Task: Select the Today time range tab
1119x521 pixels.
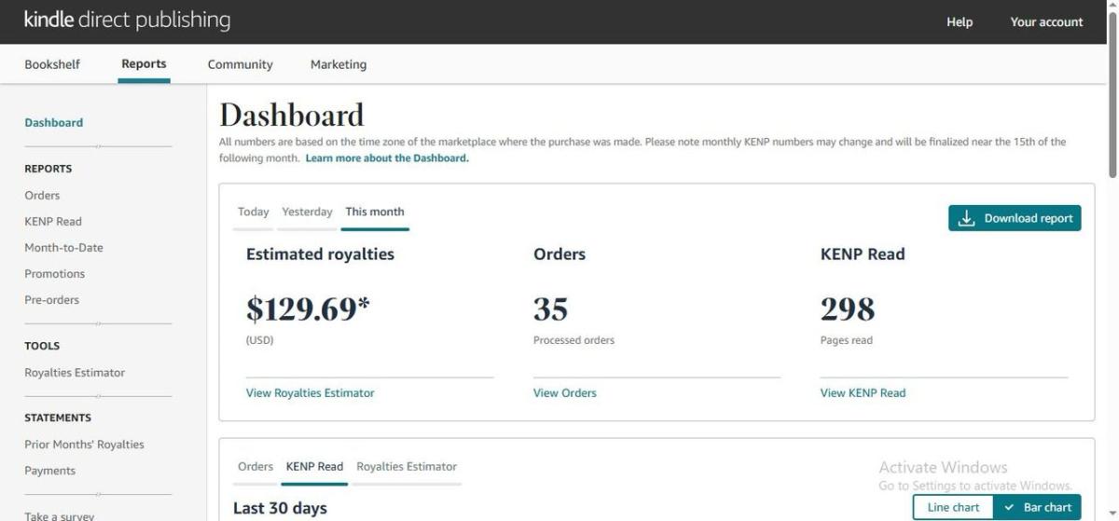Action: point(253,212)
